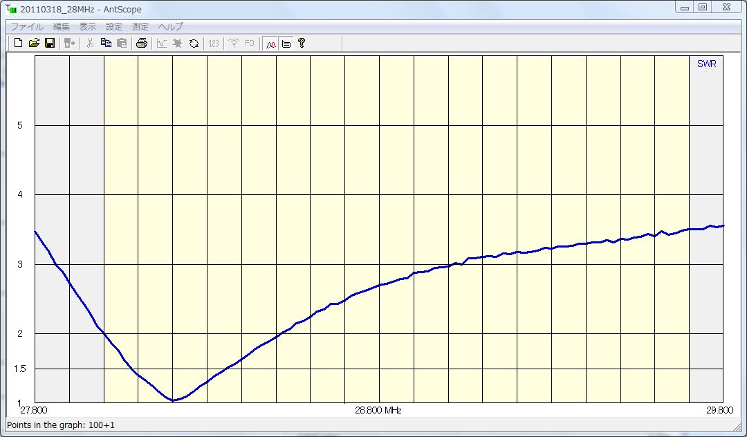Screen dimensions: 747x437
Task: Click the 'Points in the graph: 100+1' status text
Action: point(60,425)
